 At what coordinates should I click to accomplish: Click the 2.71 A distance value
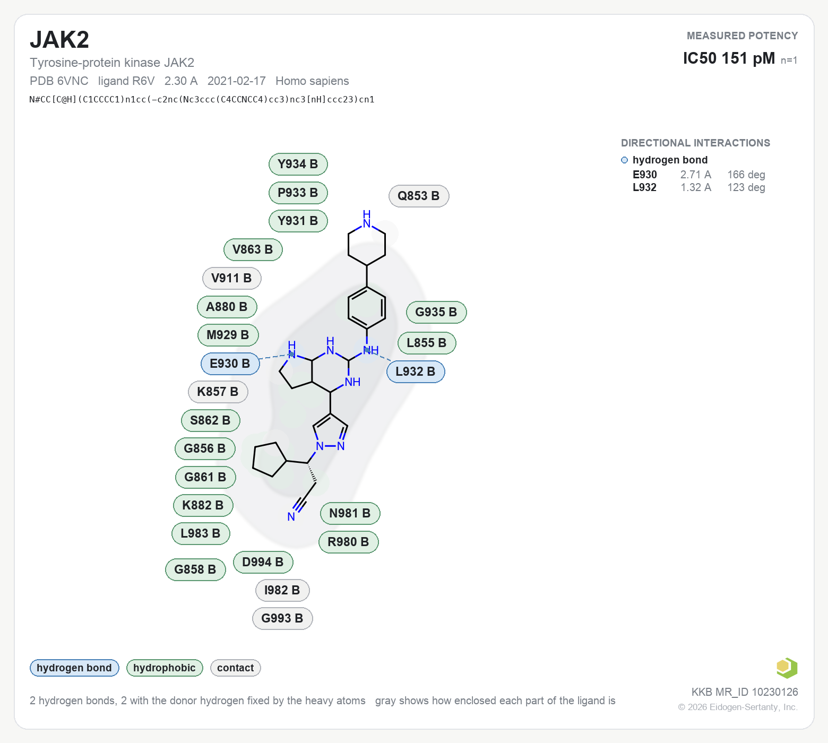click(696, 175)
